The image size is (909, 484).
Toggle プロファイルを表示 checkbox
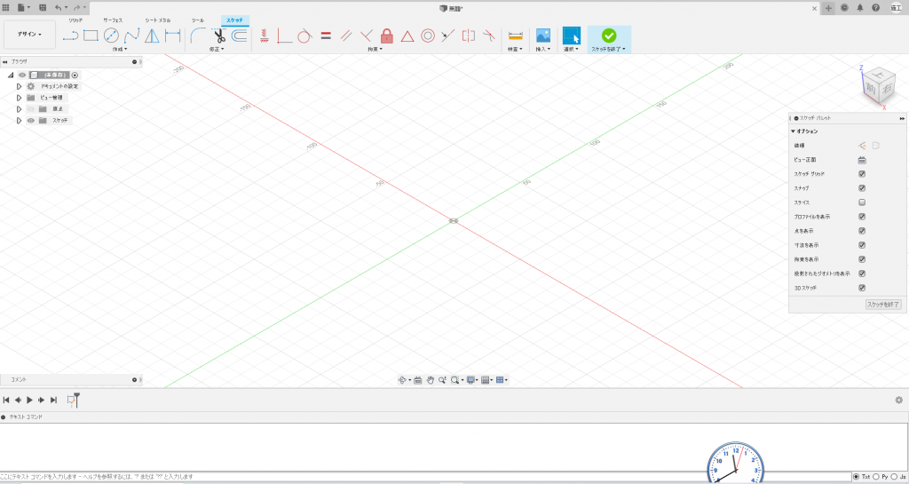pyautogui.click(x=862, y=217)
